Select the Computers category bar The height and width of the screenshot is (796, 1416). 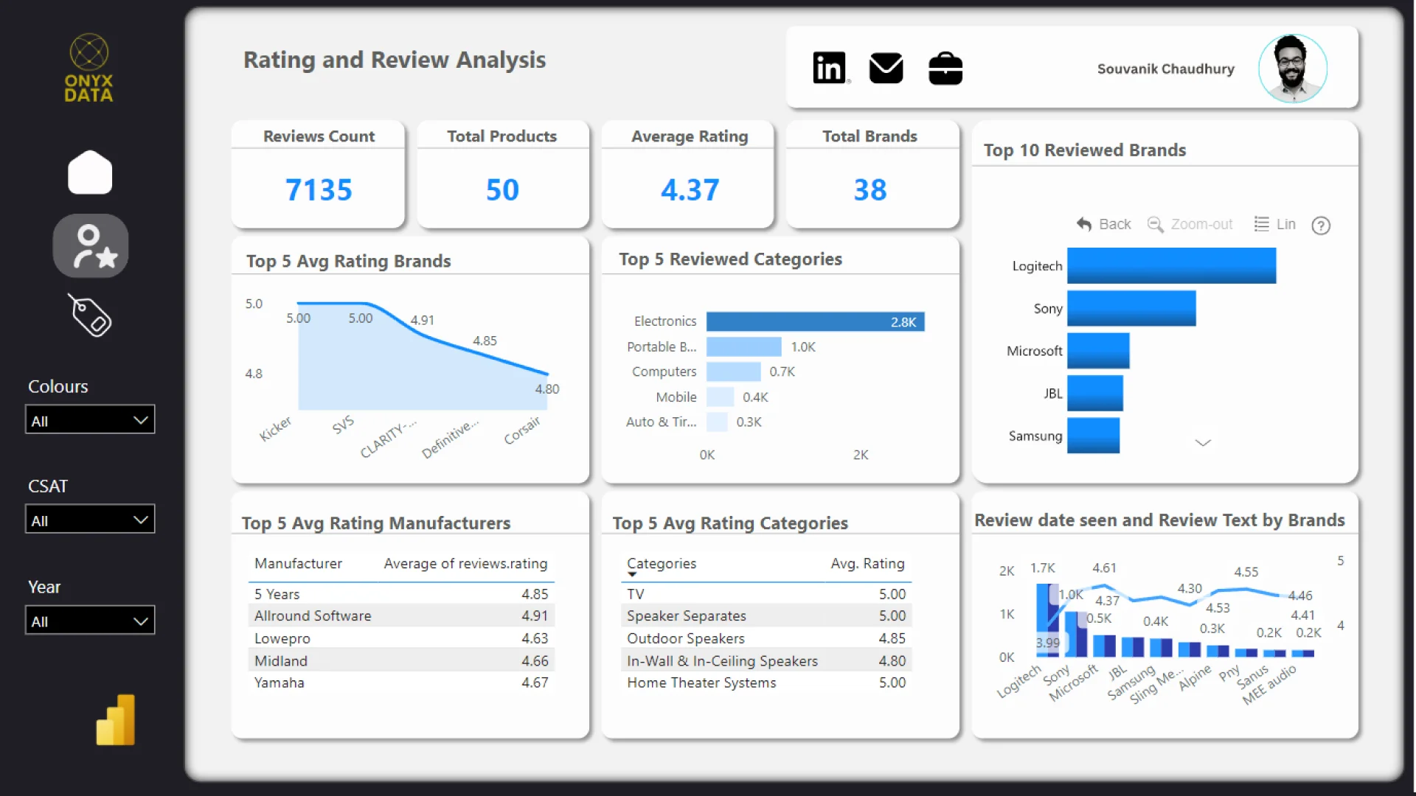coord(733,371)
